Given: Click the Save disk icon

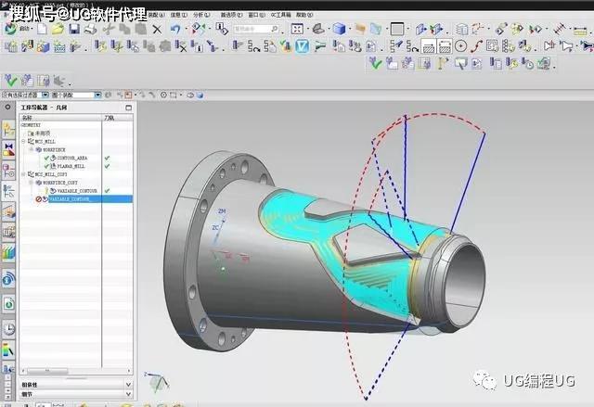Looking at the screenshot, I should coord(73,30).
